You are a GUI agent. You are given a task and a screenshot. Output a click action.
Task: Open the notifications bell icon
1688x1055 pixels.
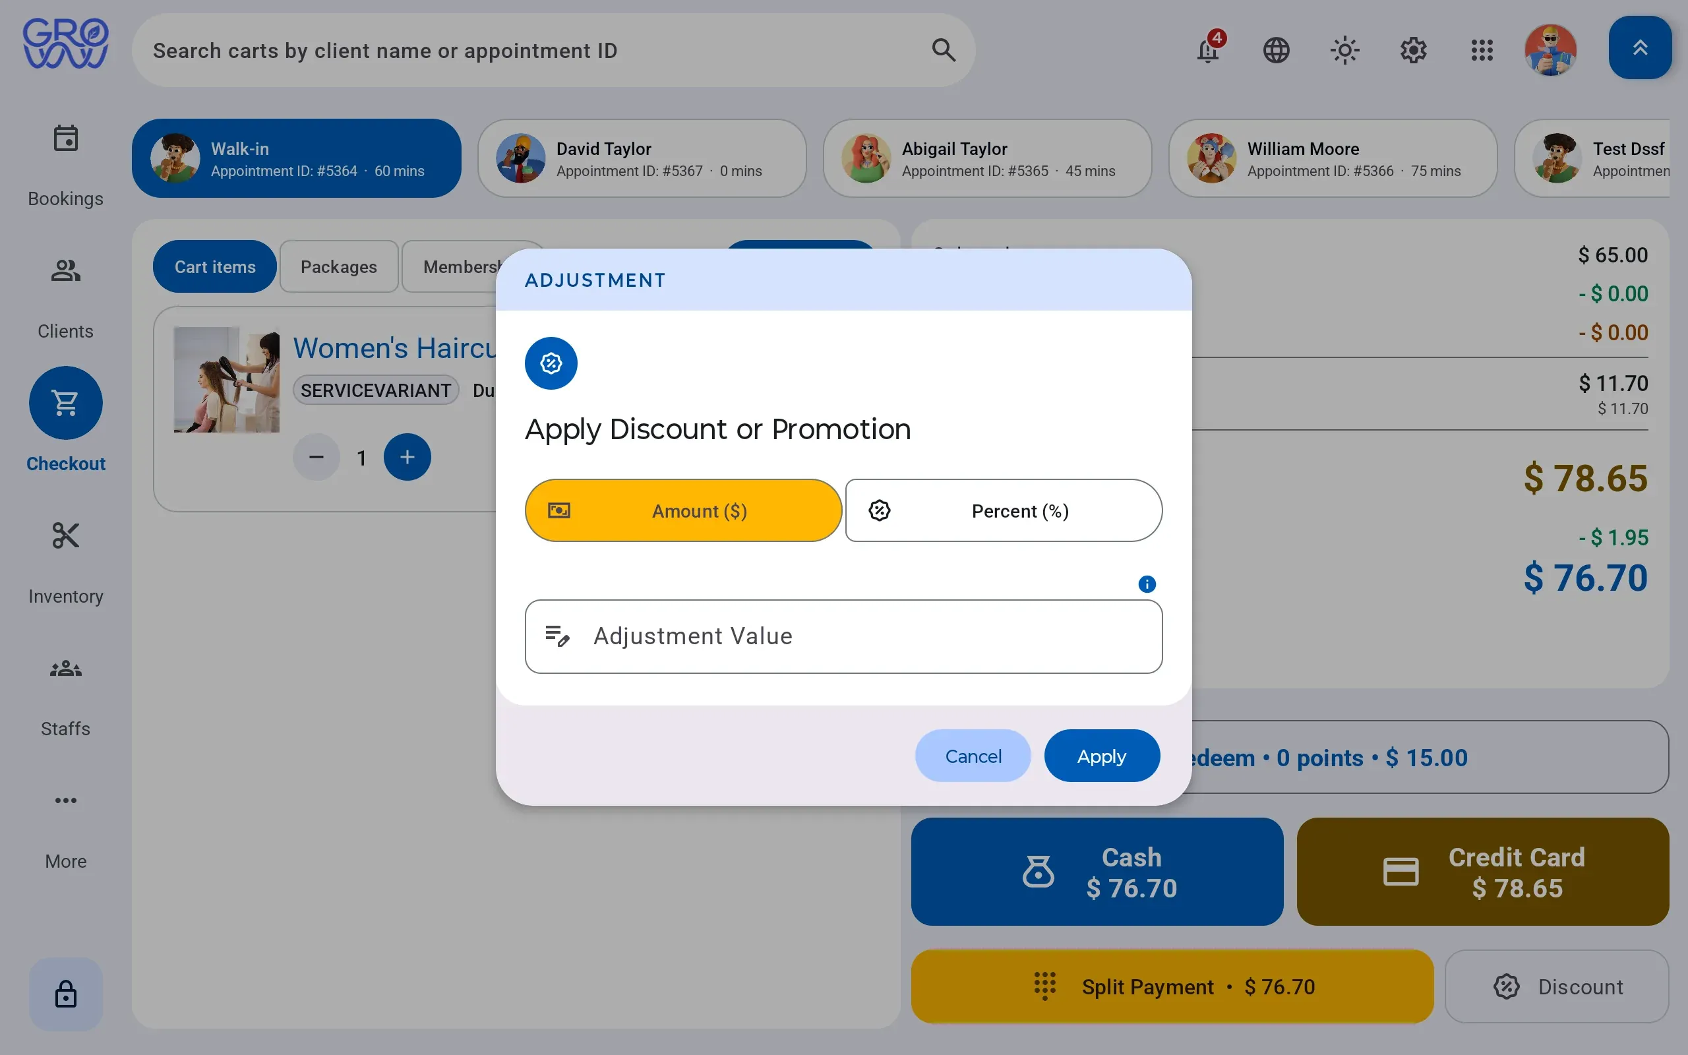1208,50
